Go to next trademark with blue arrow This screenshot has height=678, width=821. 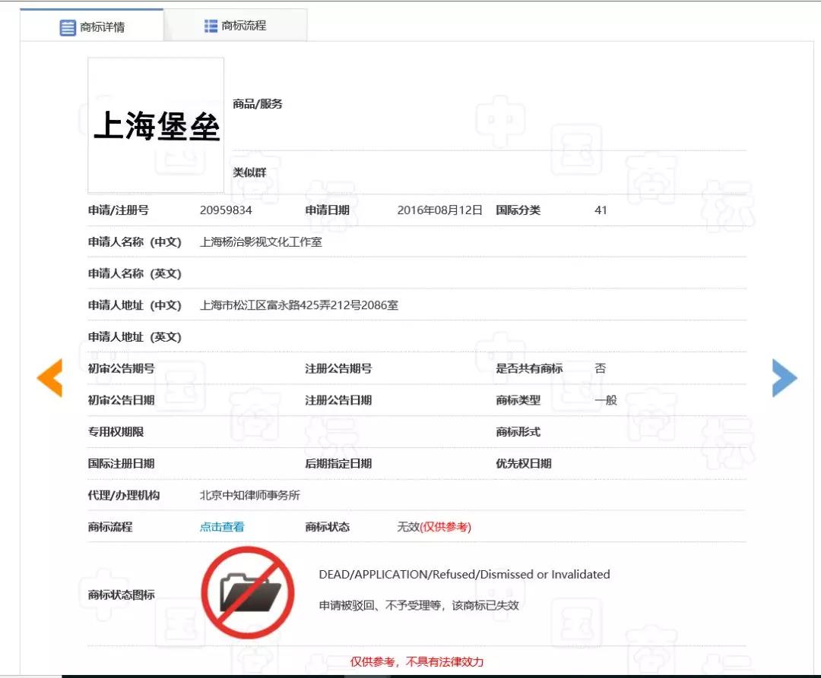[784, 377]
